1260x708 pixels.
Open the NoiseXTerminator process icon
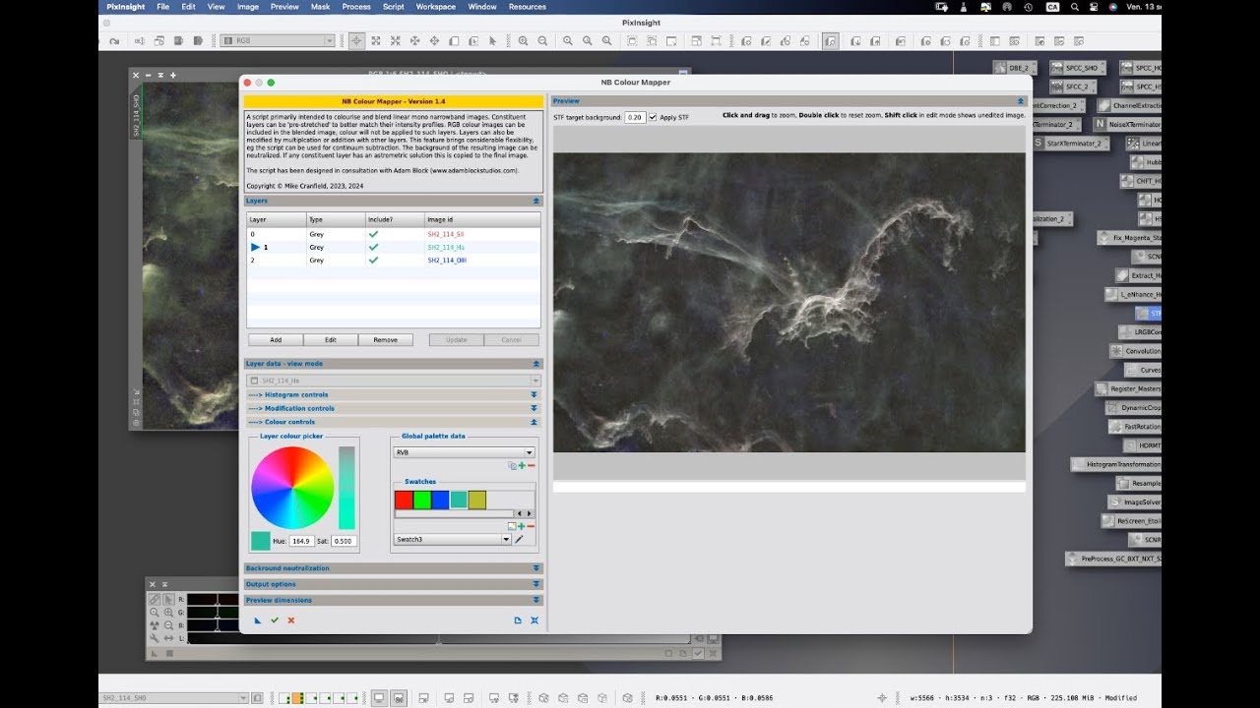coord(1128,124)
